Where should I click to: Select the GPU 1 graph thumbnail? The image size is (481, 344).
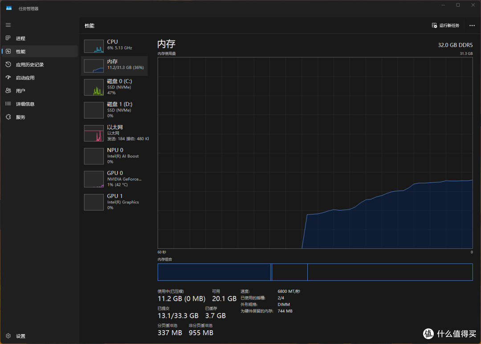pos(94,202)
